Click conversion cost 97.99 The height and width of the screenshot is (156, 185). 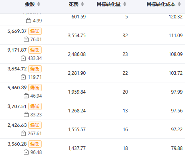(x=177, y=92)
